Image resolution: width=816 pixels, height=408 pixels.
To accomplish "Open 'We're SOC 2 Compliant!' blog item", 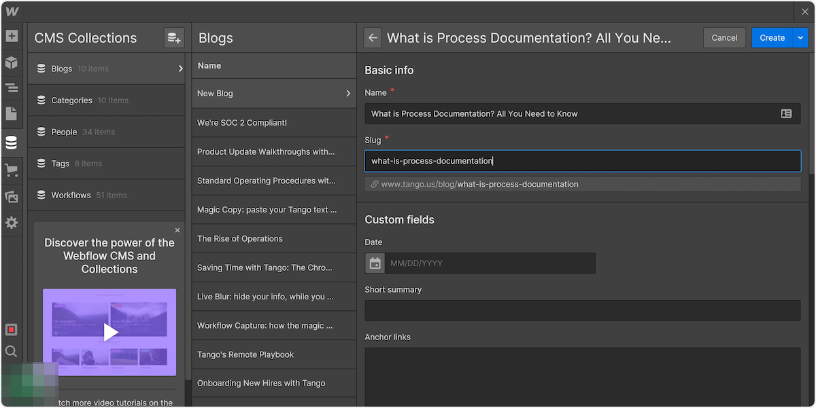I will (274, 123).
